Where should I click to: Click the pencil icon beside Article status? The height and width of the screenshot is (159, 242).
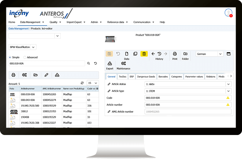pyautogui.click(x=109, y=84)
